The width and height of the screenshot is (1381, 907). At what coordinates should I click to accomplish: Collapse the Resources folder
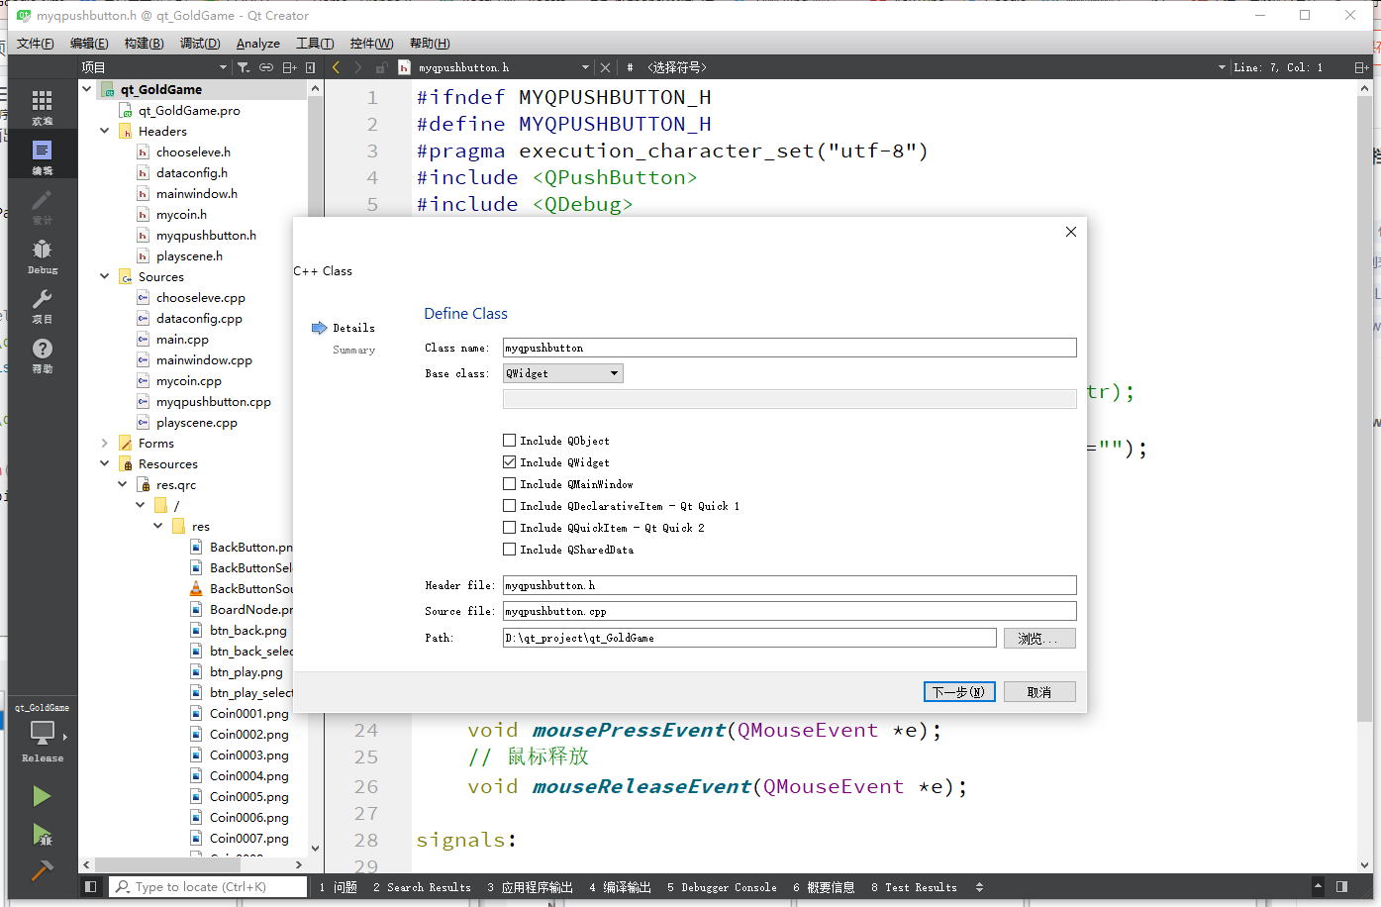click(104, 463)
